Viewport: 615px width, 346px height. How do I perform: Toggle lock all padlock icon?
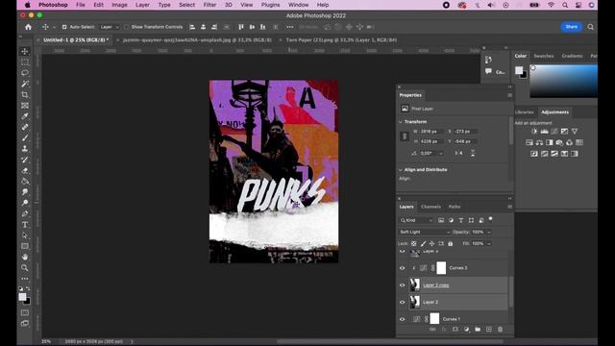click(x=451, y=243)
